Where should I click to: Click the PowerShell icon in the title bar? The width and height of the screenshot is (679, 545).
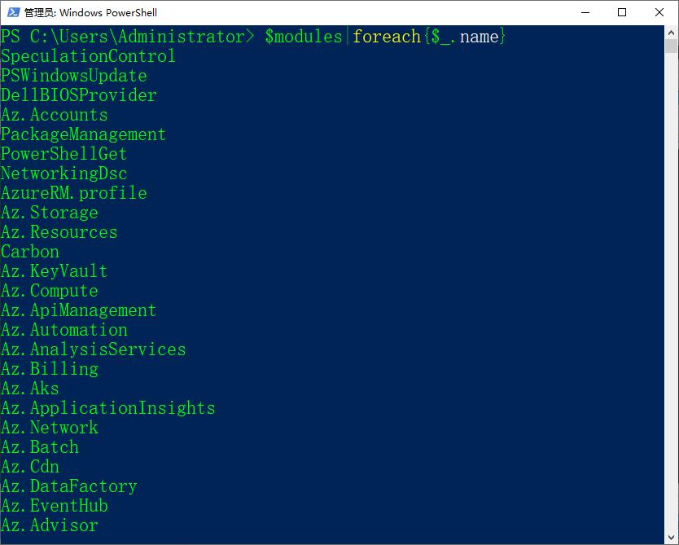pyautogui.click(x=11, y=12)
